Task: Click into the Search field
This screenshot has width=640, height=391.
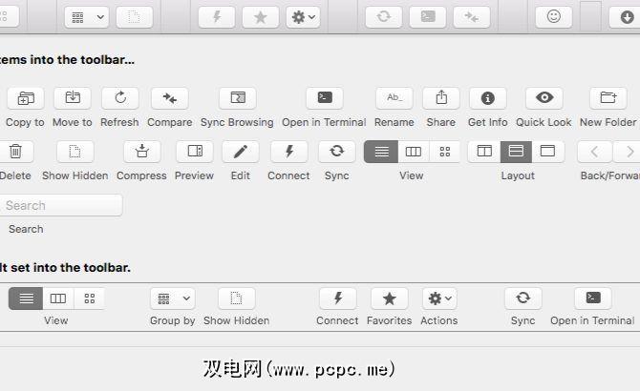Action: (x=60, y=205)
